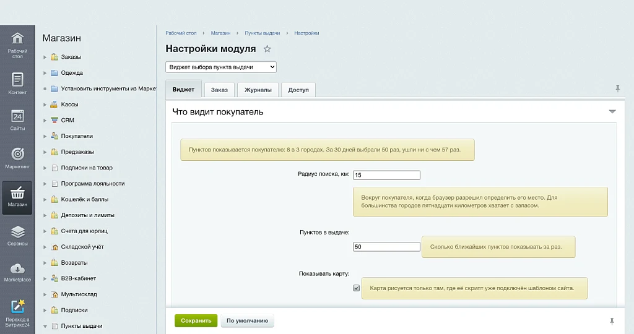
Task: Expand the Заказы tree item
Action: point(45,57)
